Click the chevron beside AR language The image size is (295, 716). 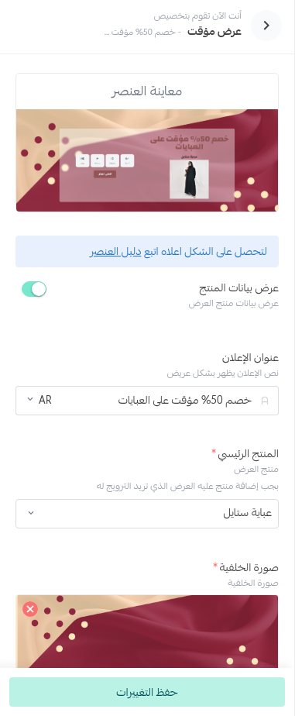pyautogui.click(x=30, y=400)
